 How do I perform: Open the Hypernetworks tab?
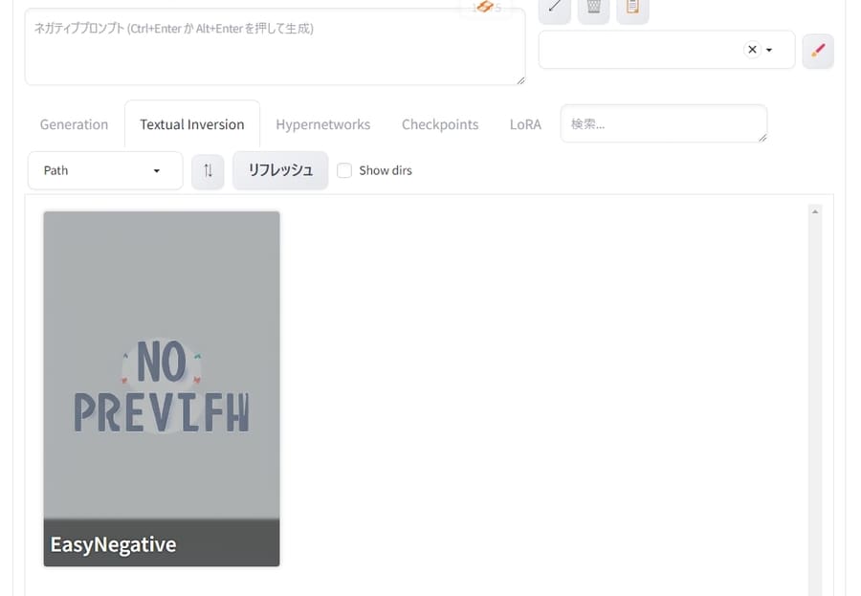tap(322, 124)
